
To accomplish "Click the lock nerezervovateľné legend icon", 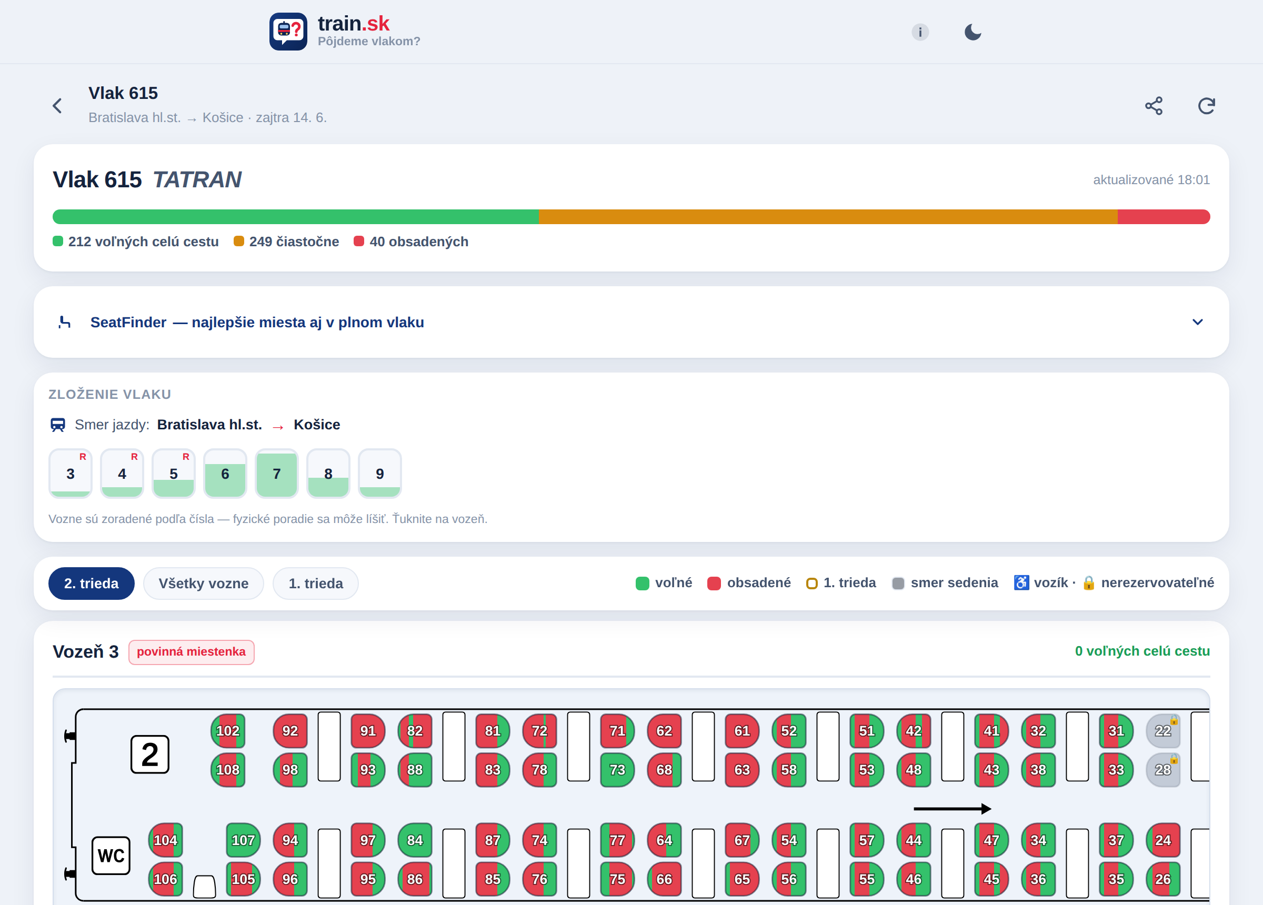I will [1089, 582].
